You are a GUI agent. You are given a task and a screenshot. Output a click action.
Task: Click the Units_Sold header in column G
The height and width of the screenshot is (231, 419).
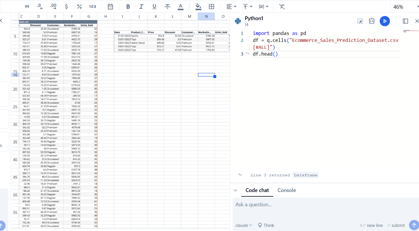click(89, 25)
